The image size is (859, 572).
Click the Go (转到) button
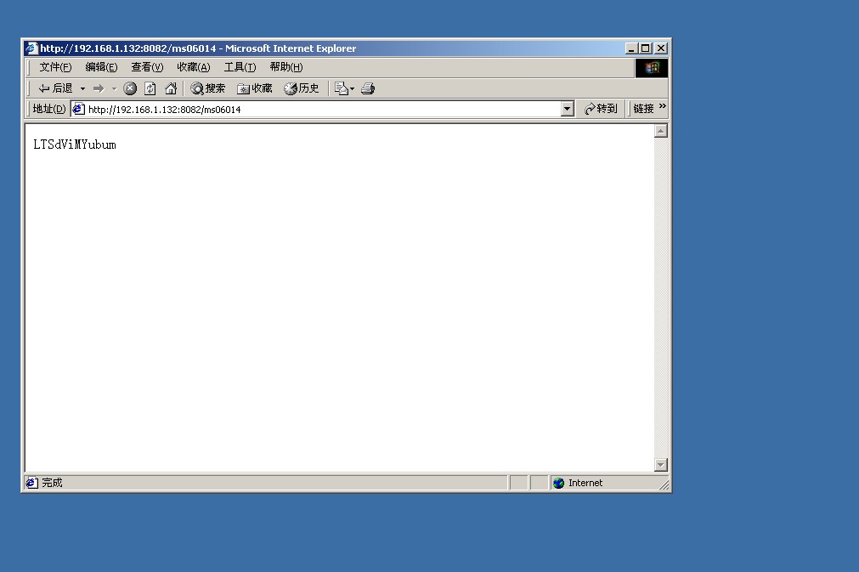click(x=601, y=109)
